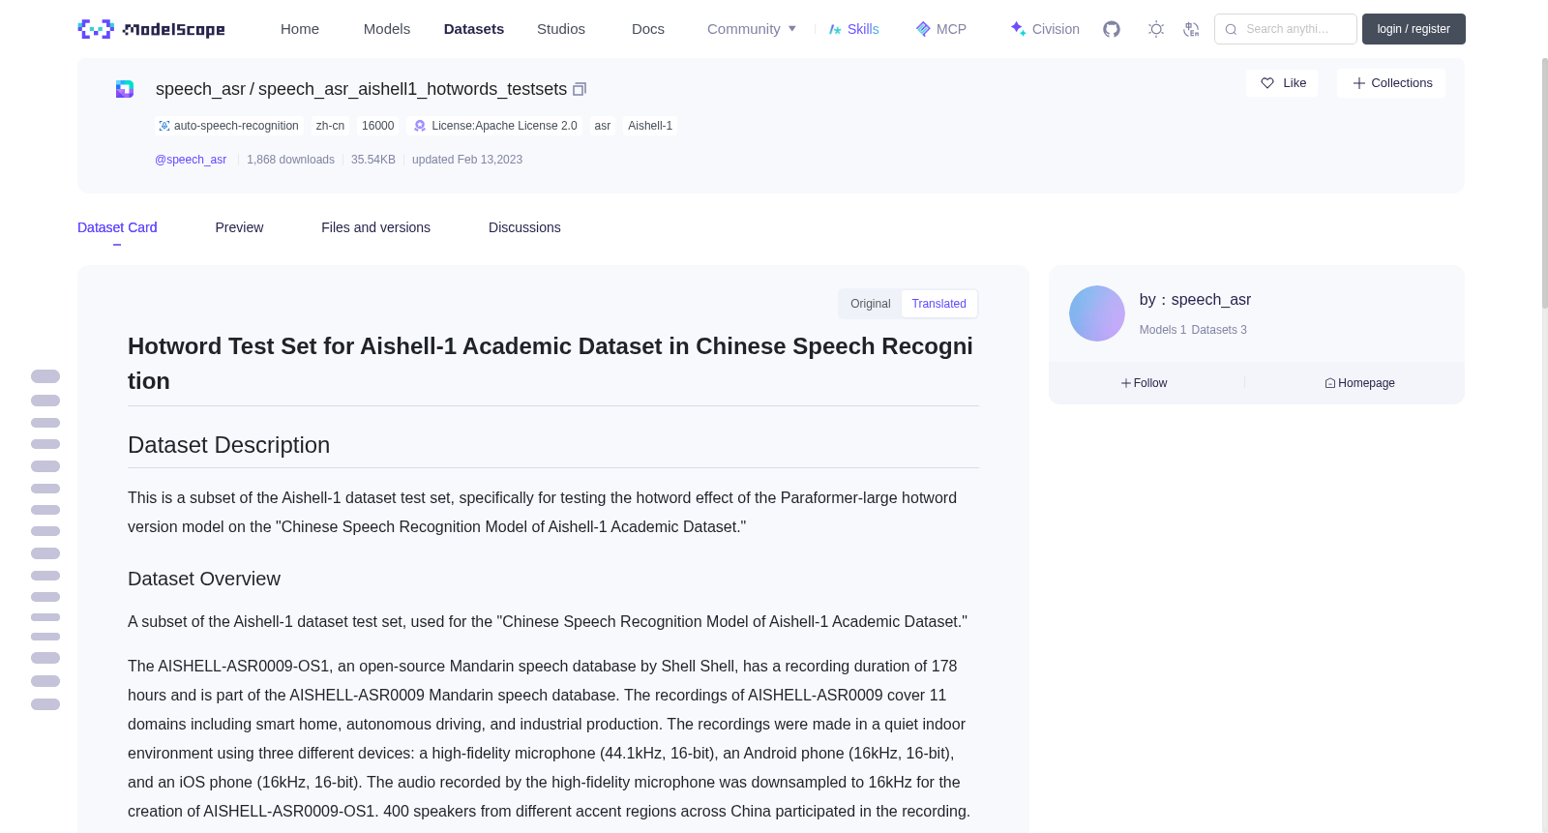Show the Original language version
The width and height of the screenshot is (1548, 833).
pos(871,304)
